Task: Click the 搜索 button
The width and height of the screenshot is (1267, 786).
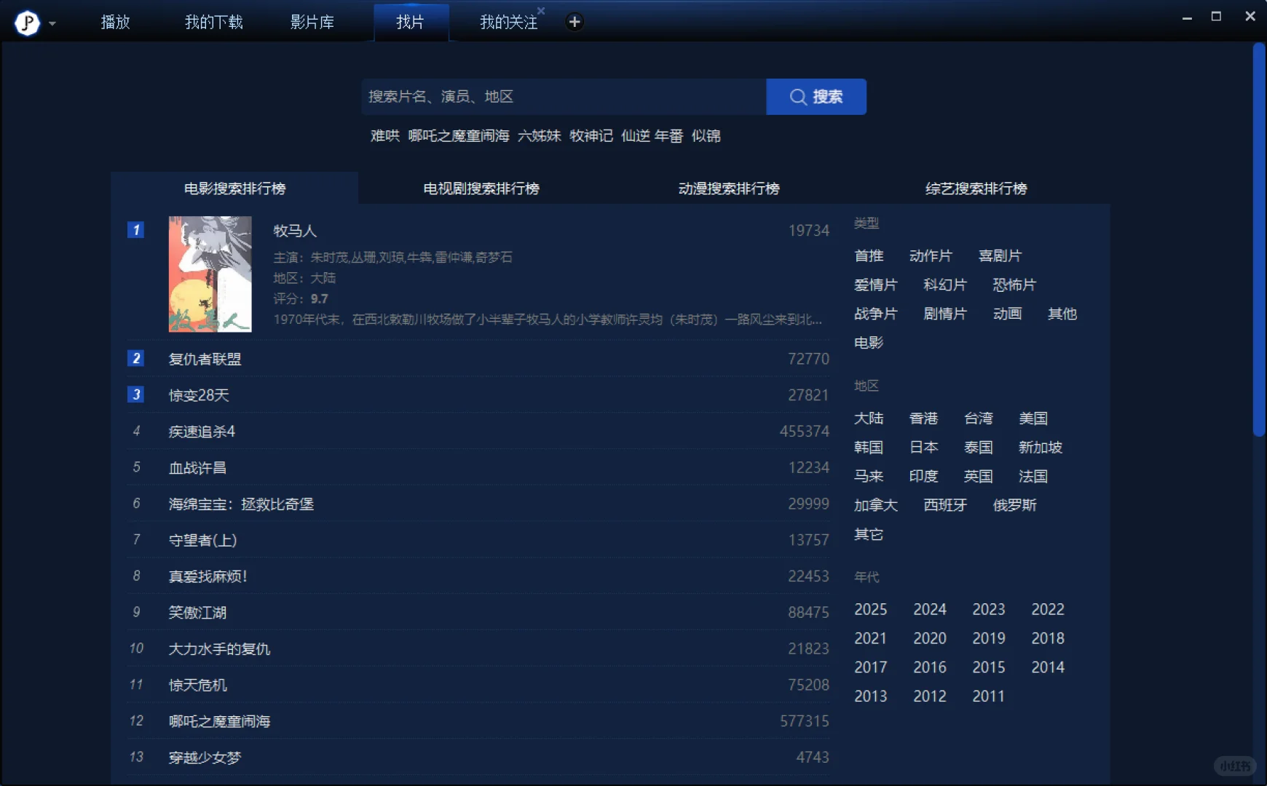Action: pyautogui.click(x=816, y=96)
